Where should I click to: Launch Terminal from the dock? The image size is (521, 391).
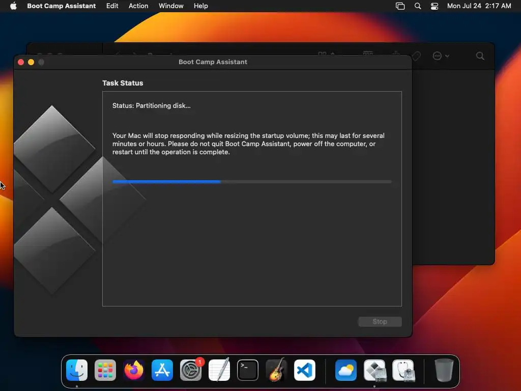[x=248, y=370]
